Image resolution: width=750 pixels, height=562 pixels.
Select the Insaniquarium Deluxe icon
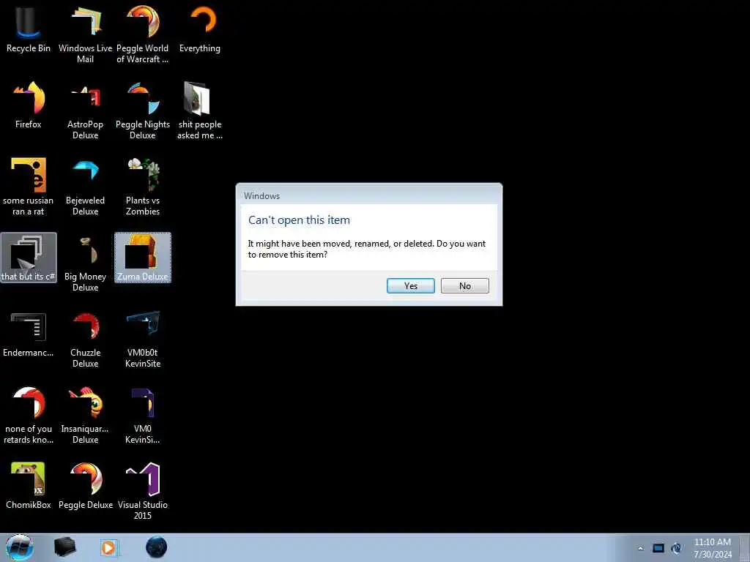point(85,415)
